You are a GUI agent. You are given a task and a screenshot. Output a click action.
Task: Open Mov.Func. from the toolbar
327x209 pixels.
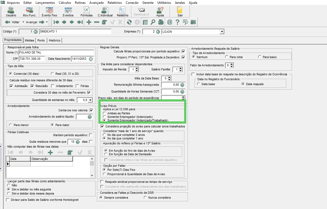pos(30,11)
